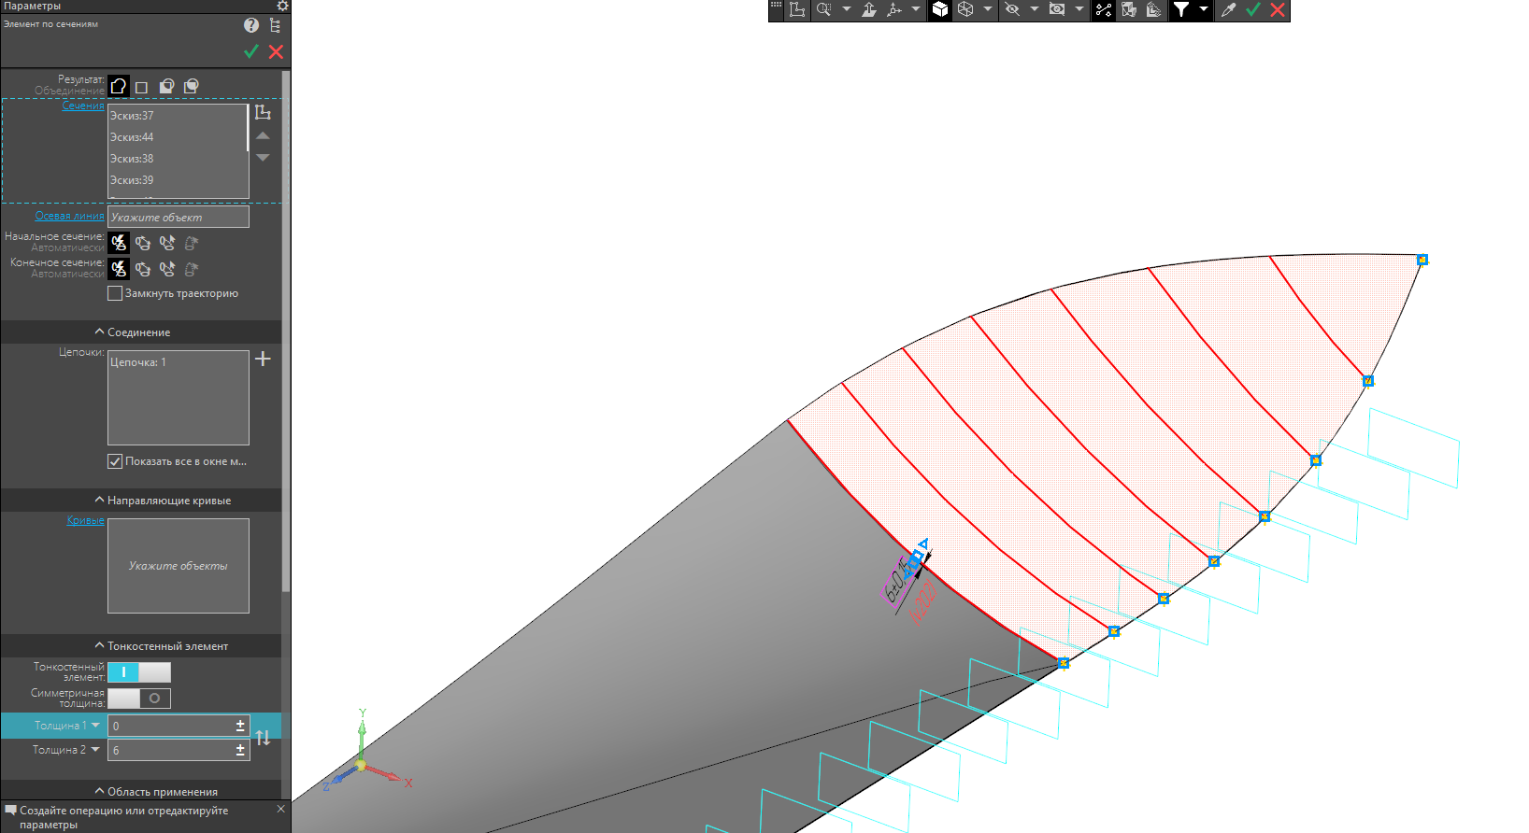1529x833 pixels.
Task: Swap Толщина 1 and Толщина 2 values
Action: coord(264,738)
